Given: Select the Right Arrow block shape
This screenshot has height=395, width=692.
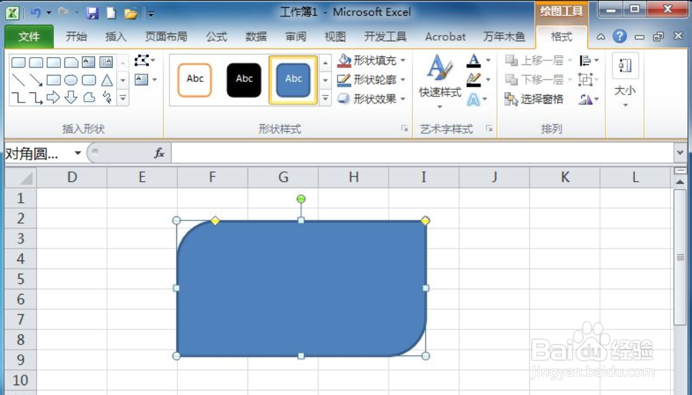Looking at the screenshot, I should tap(53, 97).
